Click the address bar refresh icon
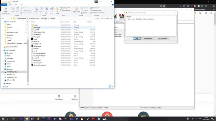This screenshot has height=121, width=216. pyautogui.click(x=98, y=18)
